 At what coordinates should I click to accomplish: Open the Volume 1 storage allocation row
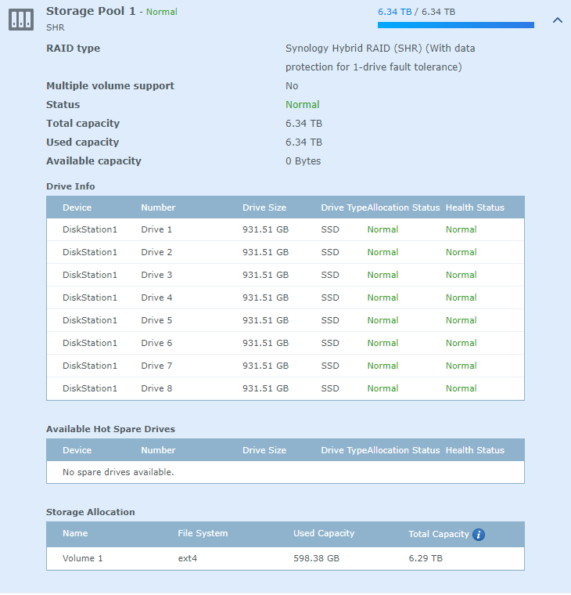tap(285, 558)
